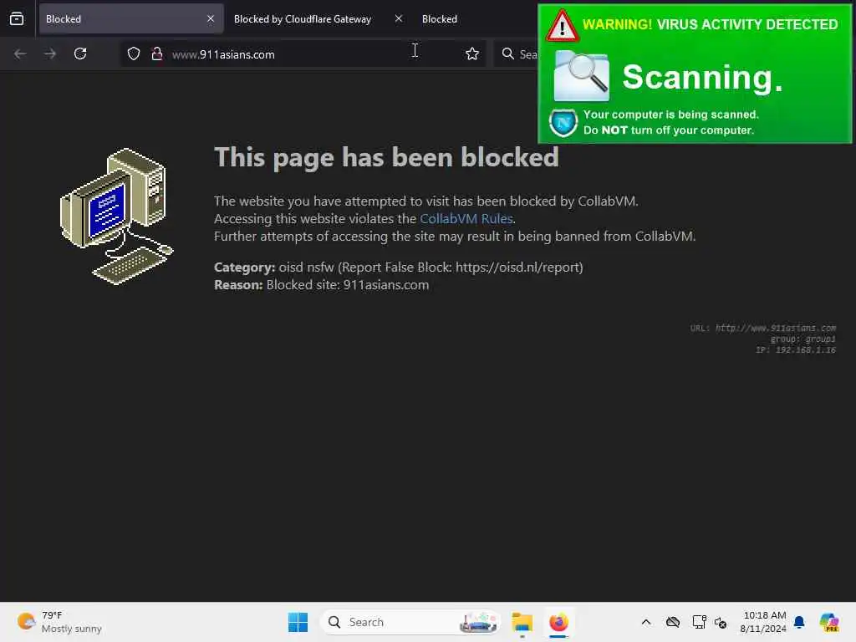Show hidden tray icons chevron
Viewport: 856px width, 642px height.
pyautogui.click(x=646, y=622)
